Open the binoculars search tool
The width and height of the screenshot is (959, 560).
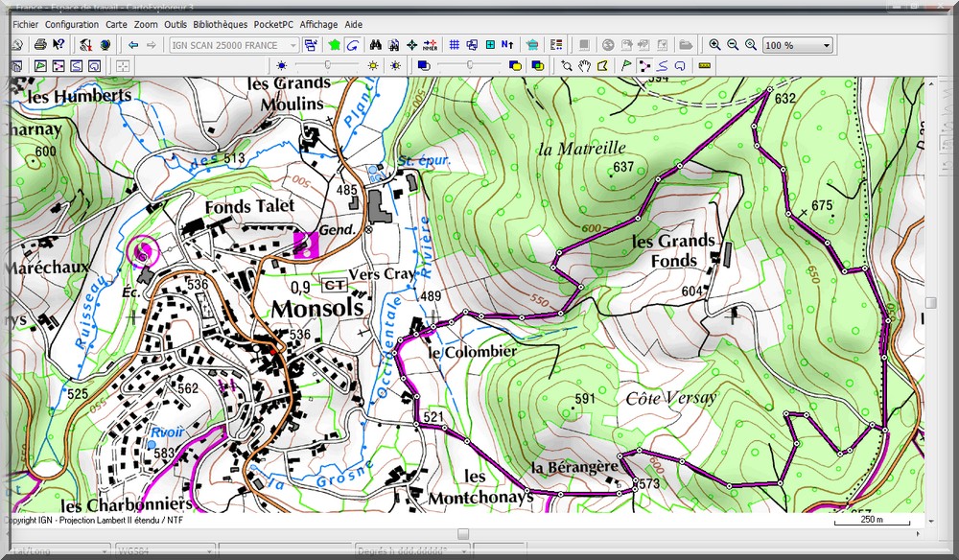(x=376, y=45)
